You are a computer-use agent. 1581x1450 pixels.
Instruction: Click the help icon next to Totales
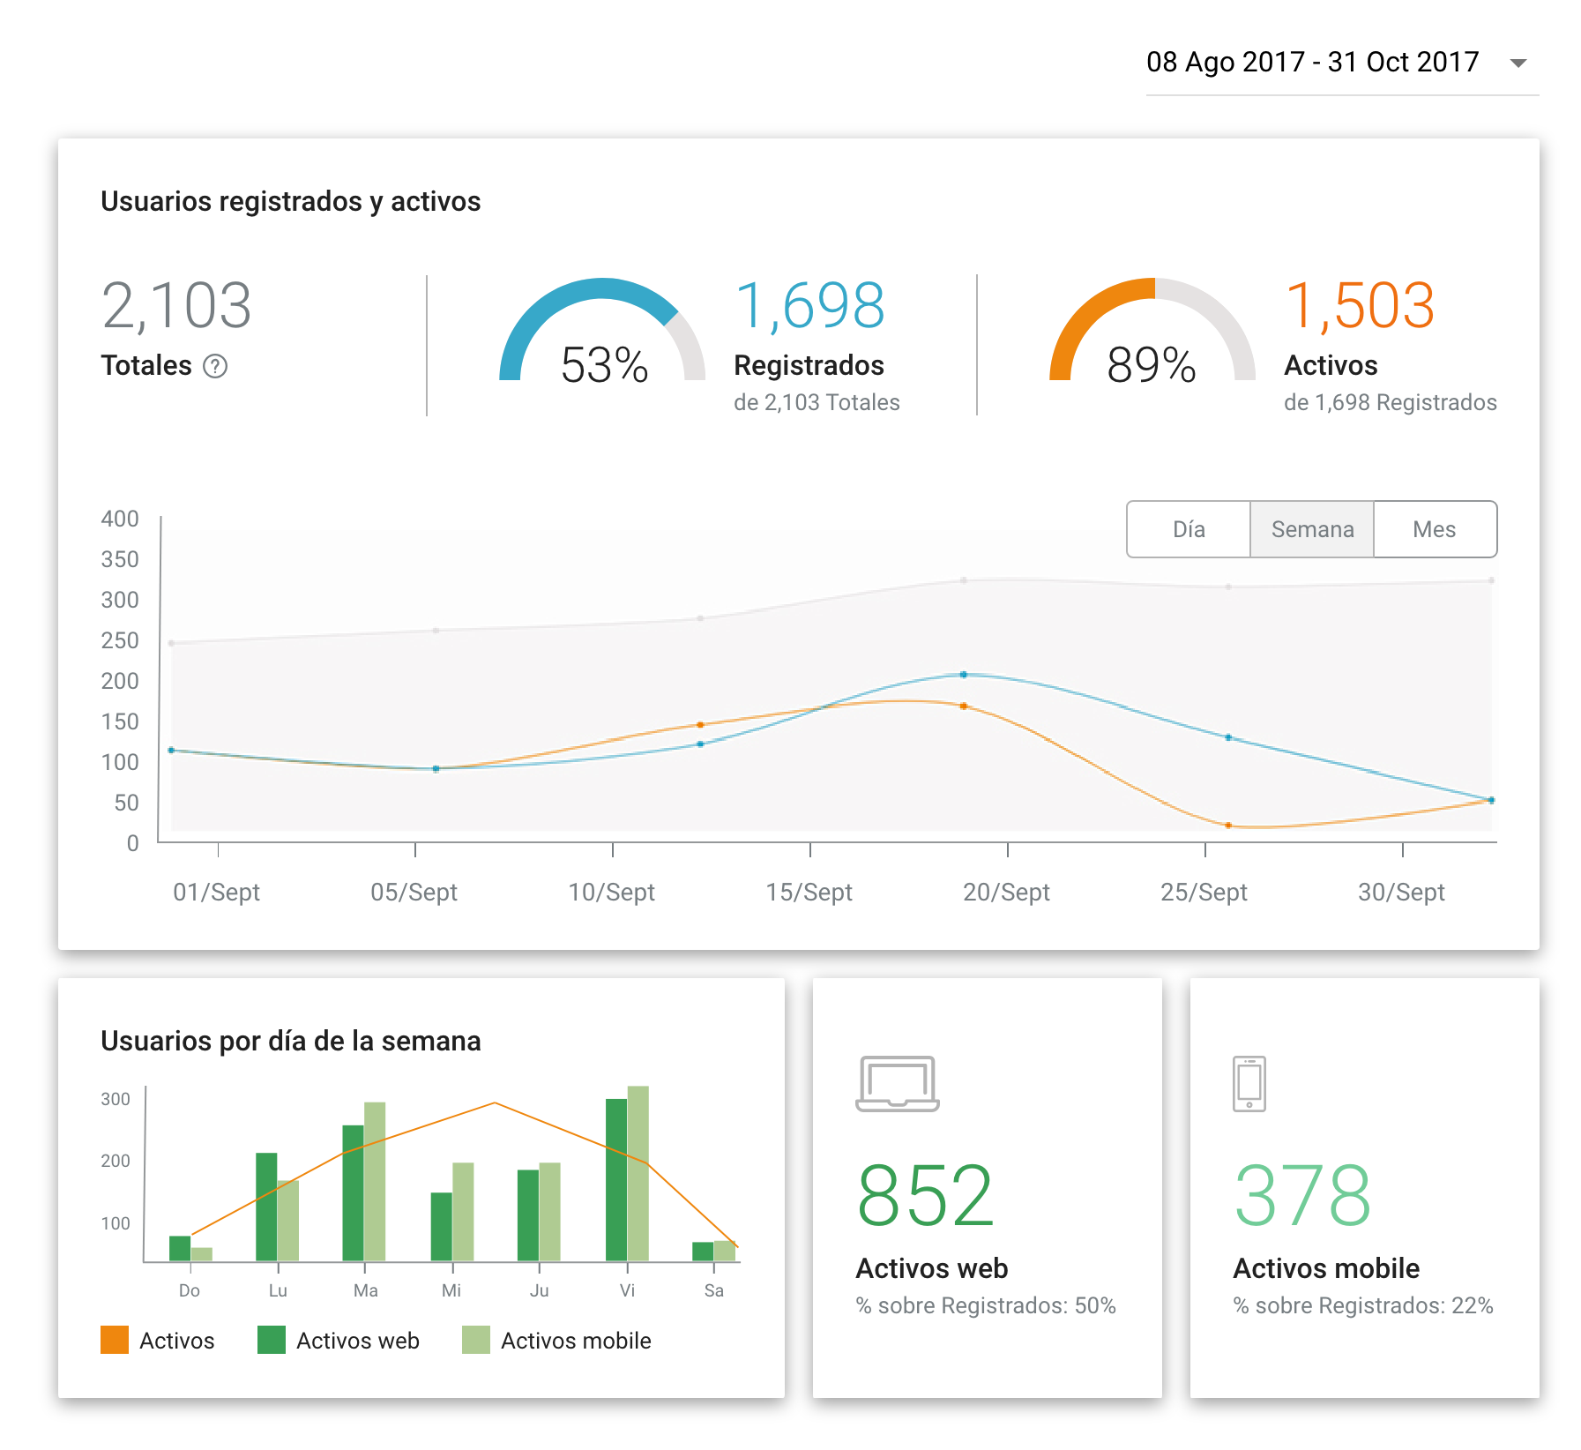pos(215,366)
